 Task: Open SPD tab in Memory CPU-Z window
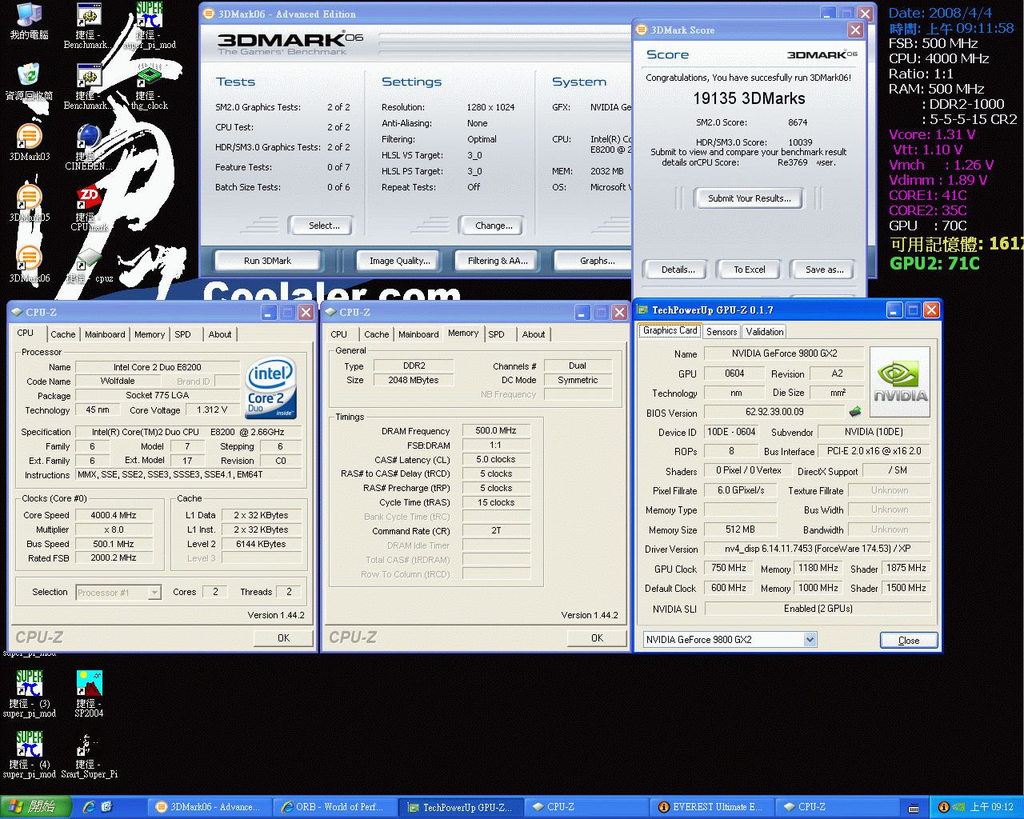click(497, 334)
